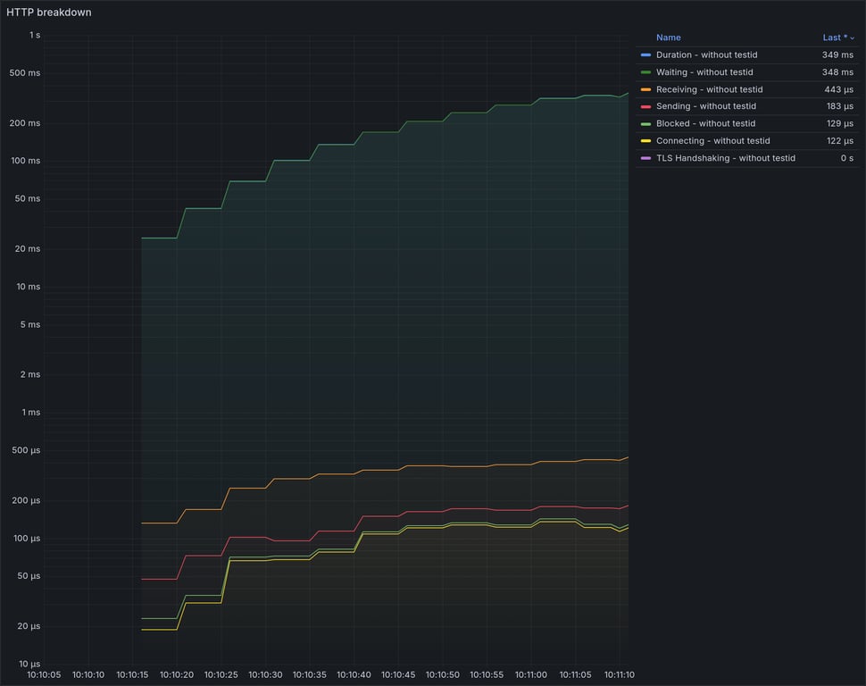Screen dimensions: 866x686
Task: Click the 1 s y-axis label
Action: tap(35, 35)
